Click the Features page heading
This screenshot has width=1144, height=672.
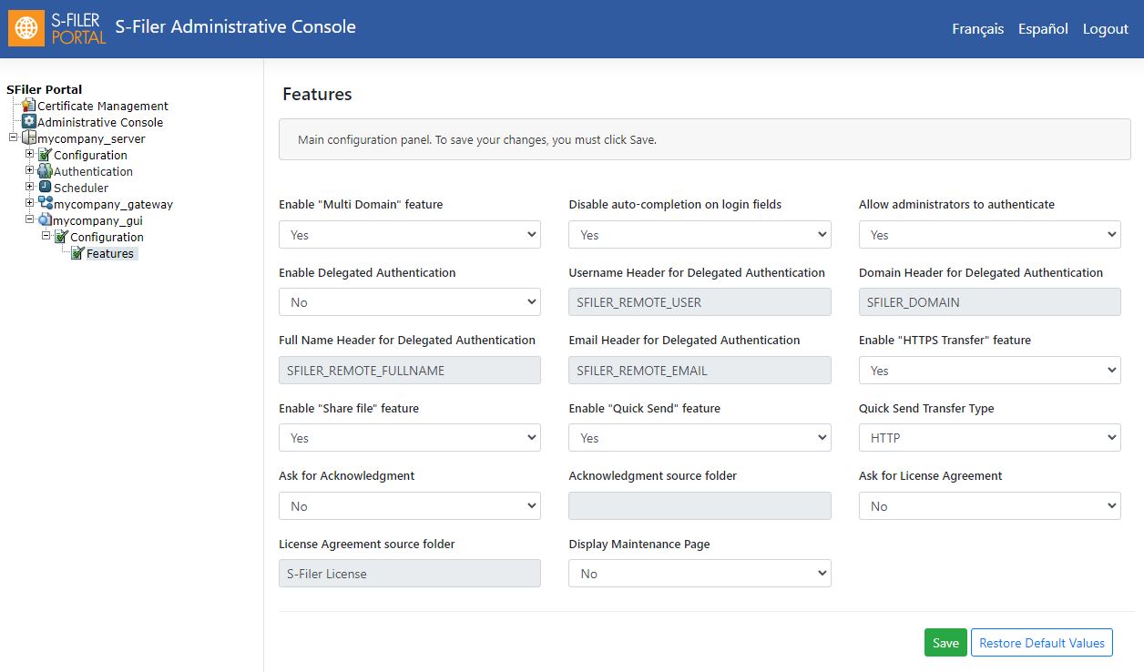coord(317,94)
